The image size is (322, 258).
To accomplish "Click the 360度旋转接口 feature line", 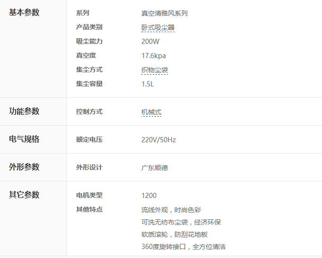I will tap(183, 247).
